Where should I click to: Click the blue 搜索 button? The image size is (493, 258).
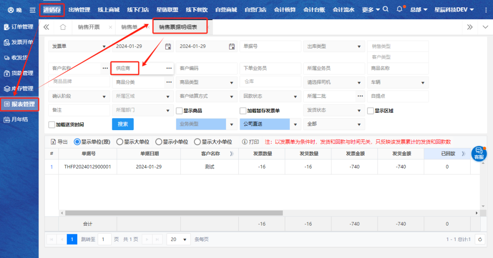[x=123, y=124]
